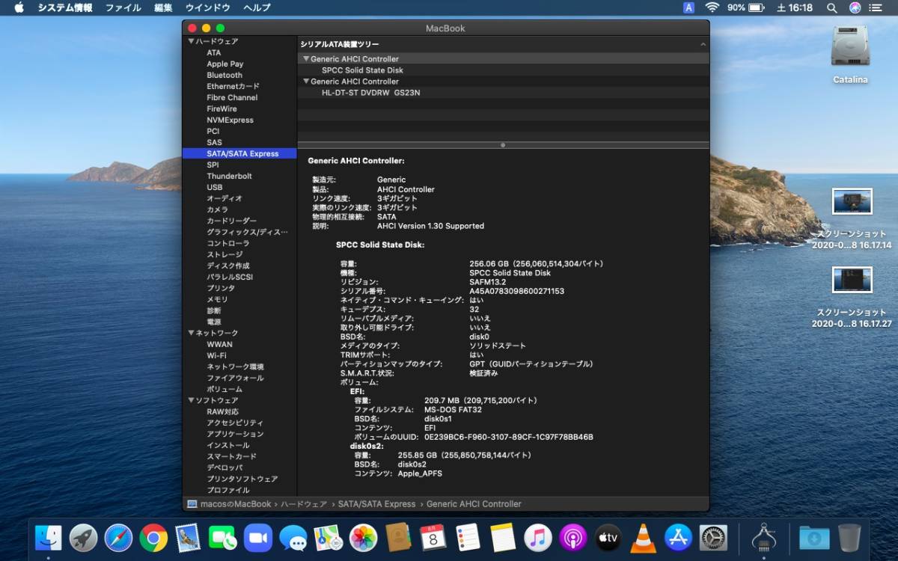Click SATA/SATA Express in the bottom path bar
Image resolution: width=898 pixels, height=561 pixels.
[377, 504]
